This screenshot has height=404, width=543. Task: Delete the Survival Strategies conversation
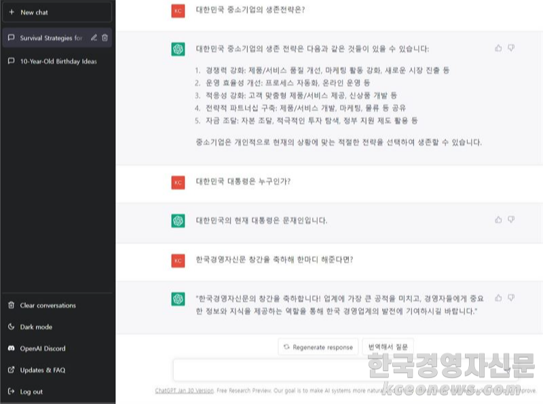pos(105,37)
